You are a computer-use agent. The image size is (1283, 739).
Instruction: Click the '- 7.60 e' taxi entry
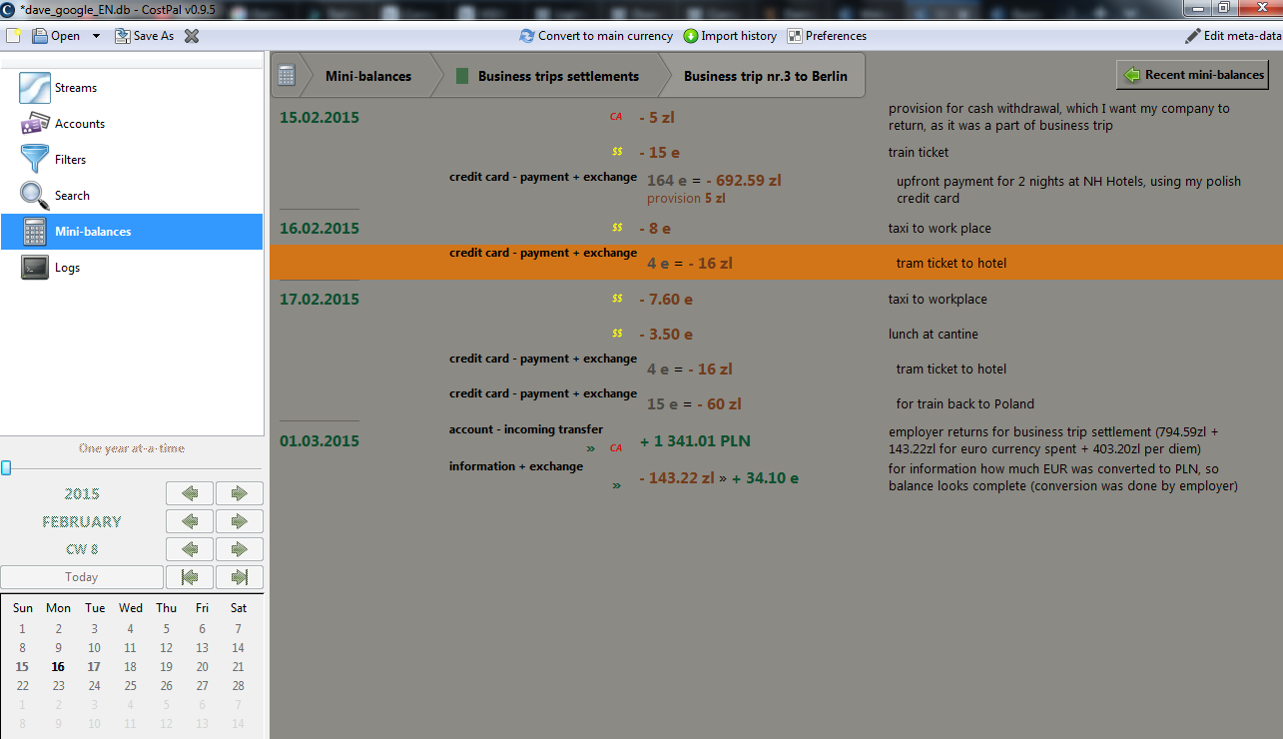(666, 300)
